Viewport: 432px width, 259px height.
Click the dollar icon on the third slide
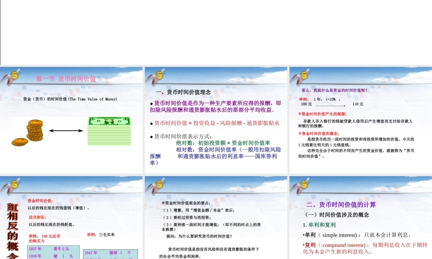[x=304, y=76]
